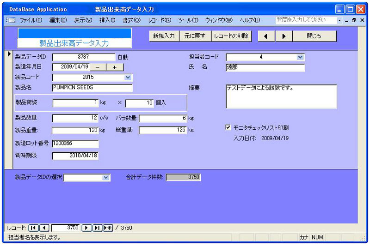Viewport: 370px width, 246px height.
Task: Click the 摘要 text area
Action: 281,96
